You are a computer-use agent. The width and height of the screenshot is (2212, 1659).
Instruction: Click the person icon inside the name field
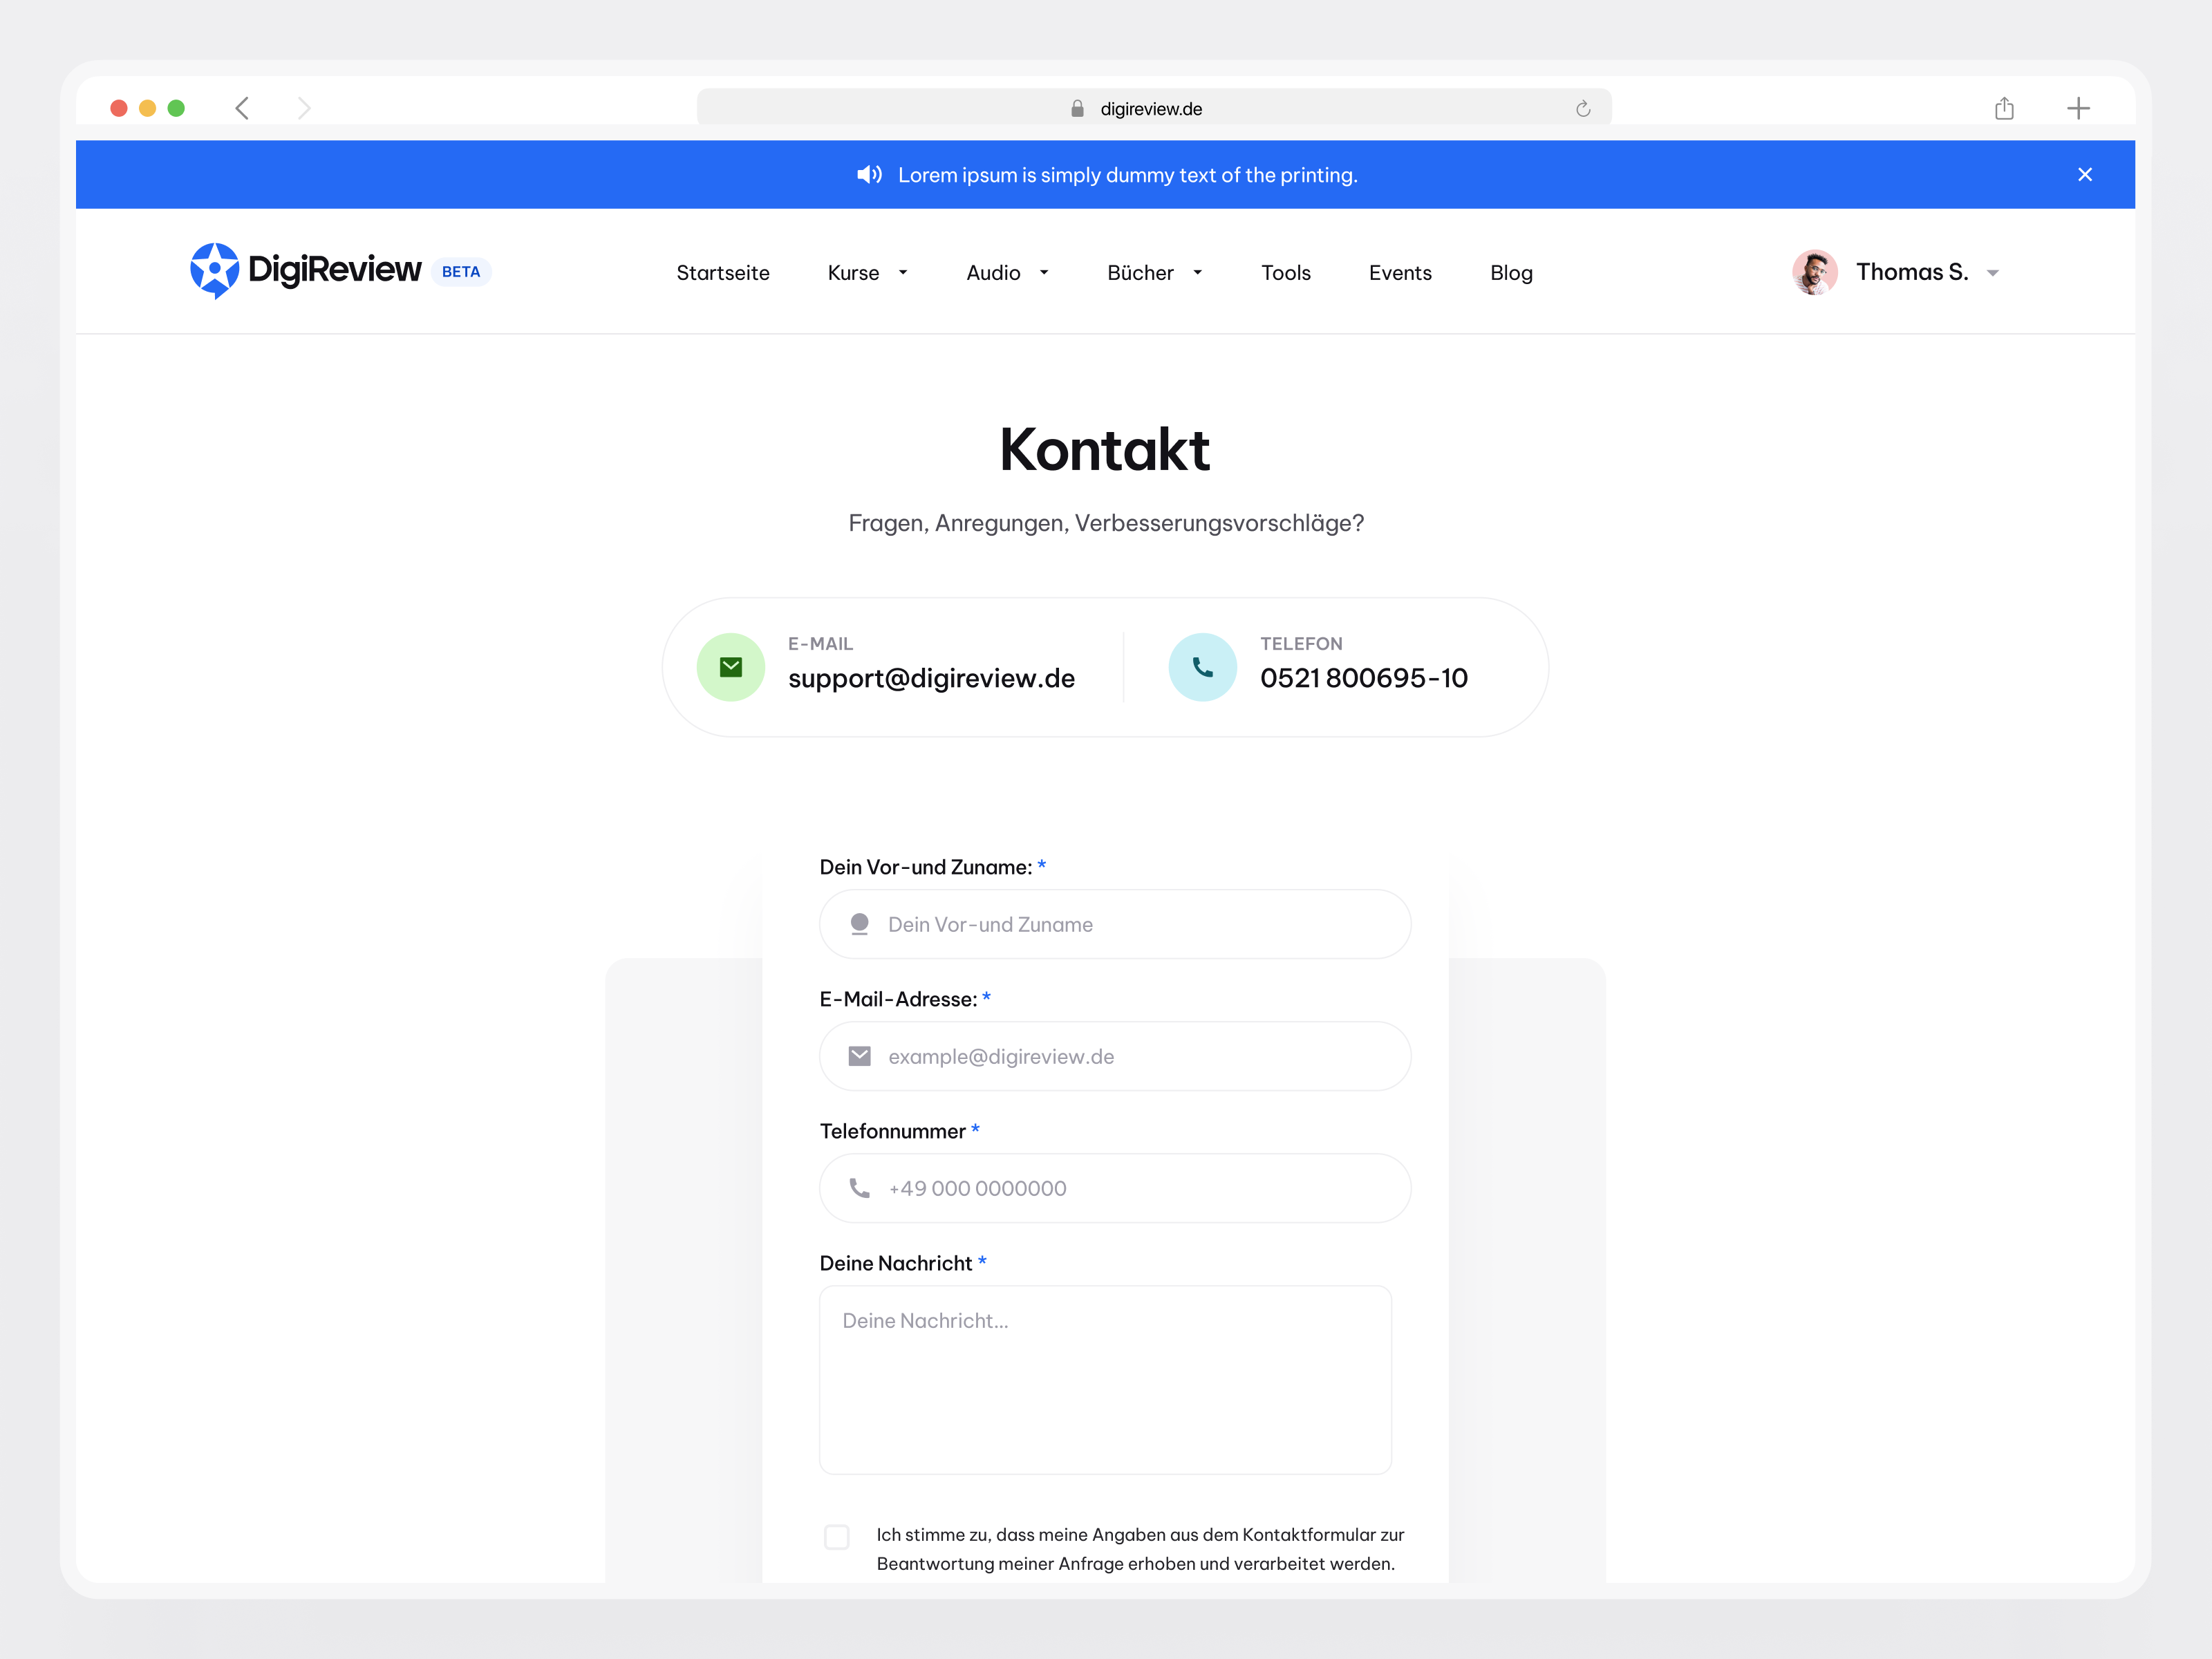pos(859,924)
